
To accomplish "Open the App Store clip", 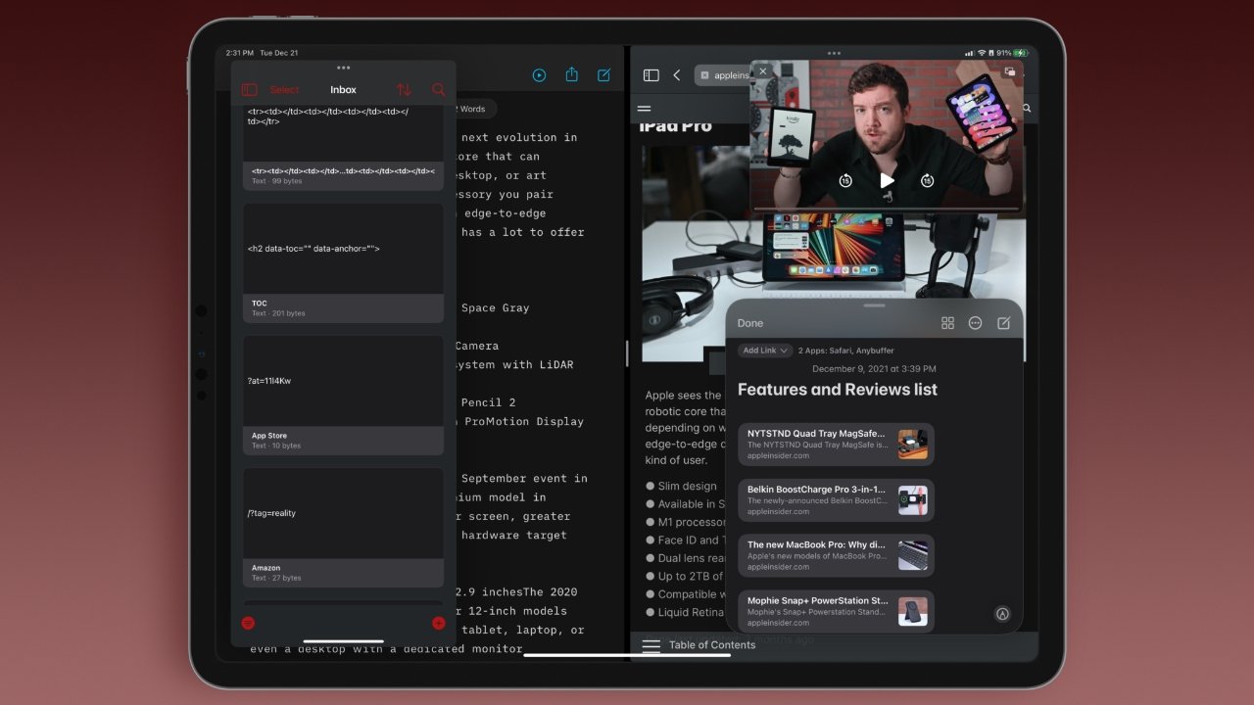I will point(343,395).
